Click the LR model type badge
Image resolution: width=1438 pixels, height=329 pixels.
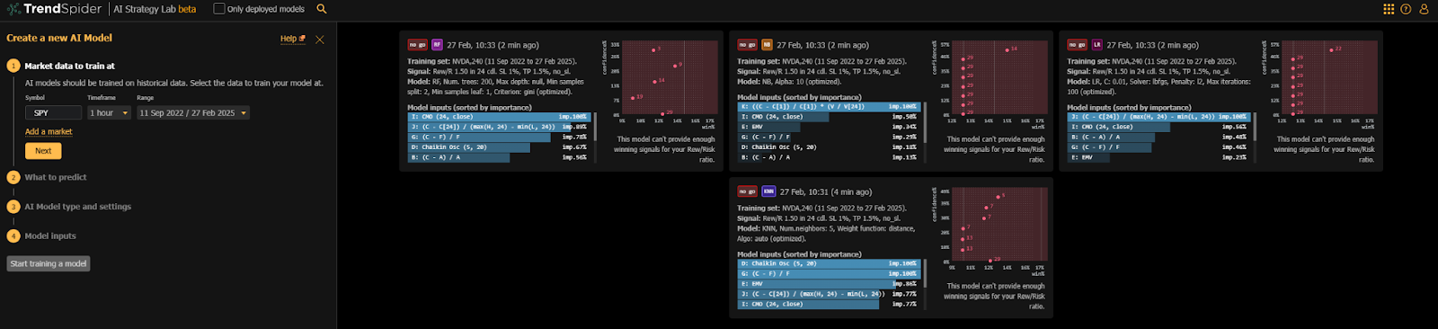[x=1096, y=45]
